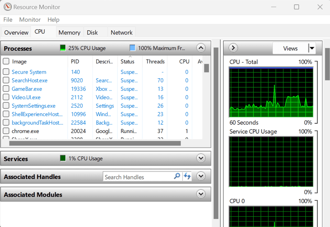This screenshot has height=227, width=330.
Task: Click the magnifier icon in Search Handles
Action: click(177, 176)
